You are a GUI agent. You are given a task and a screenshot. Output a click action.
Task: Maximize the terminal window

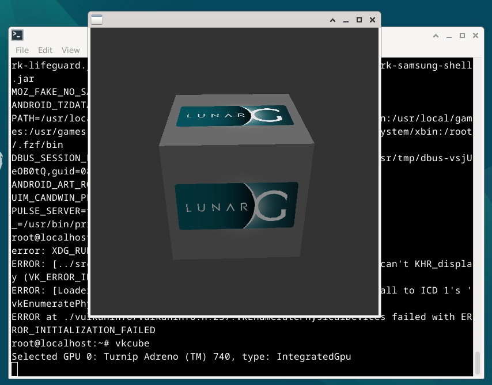click(x=462, y=36)
